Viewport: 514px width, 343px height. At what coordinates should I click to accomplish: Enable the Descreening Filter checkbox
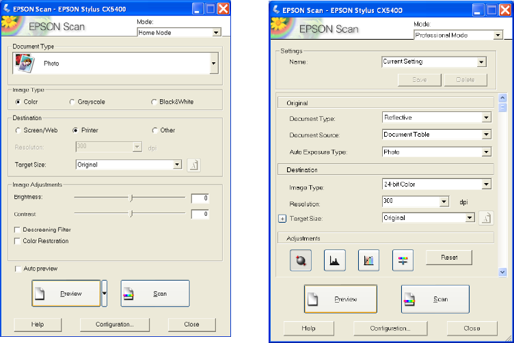pyautogui.click(x=18, y=230)
